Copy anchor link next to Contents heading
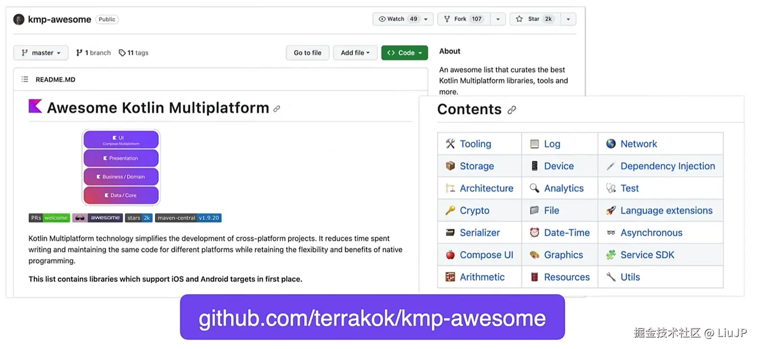Image resolution: width=757 pixels, height=349 pixels. pos(512,110)
